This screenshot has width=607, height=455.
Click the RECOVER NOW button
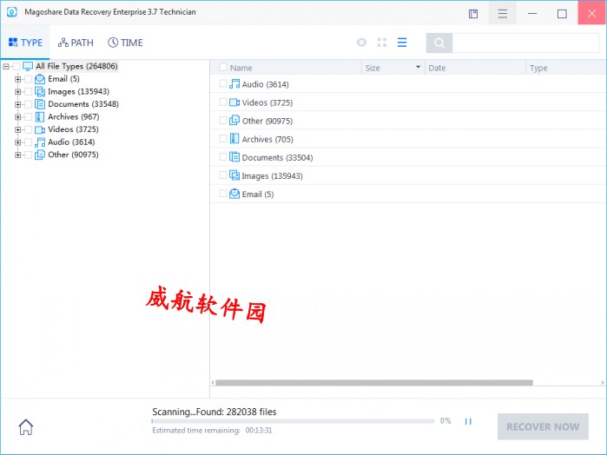[x=543, y=426]
